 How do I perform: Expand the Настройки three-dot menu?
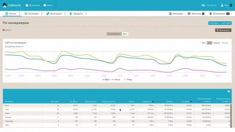(x=41, y=14)
